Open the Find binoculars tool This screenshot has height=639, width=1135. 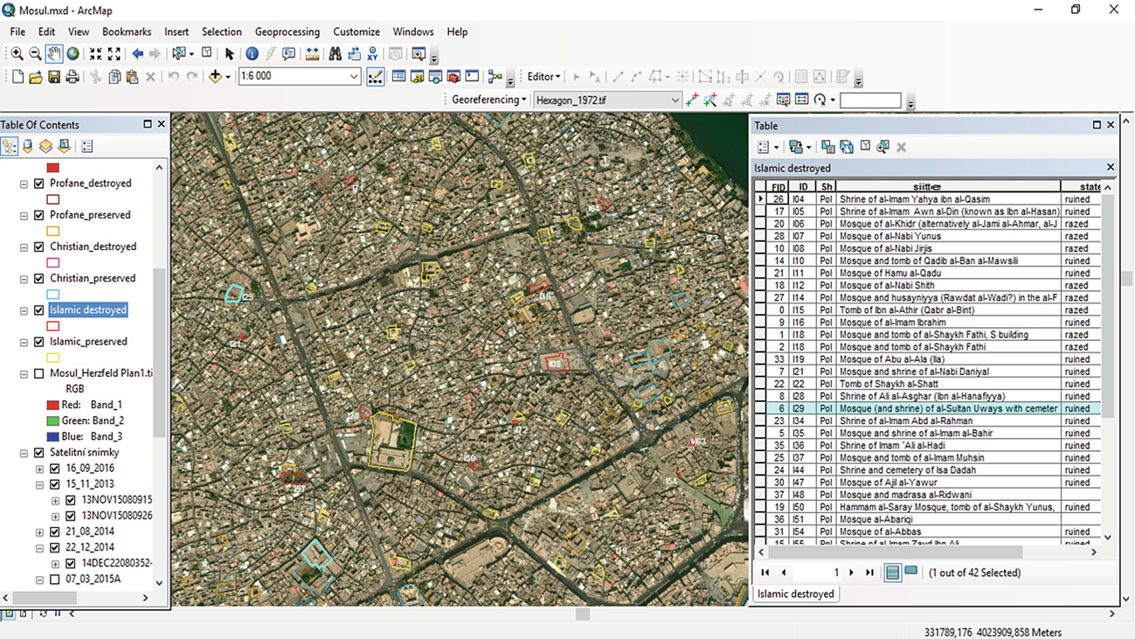coord(336,54)
